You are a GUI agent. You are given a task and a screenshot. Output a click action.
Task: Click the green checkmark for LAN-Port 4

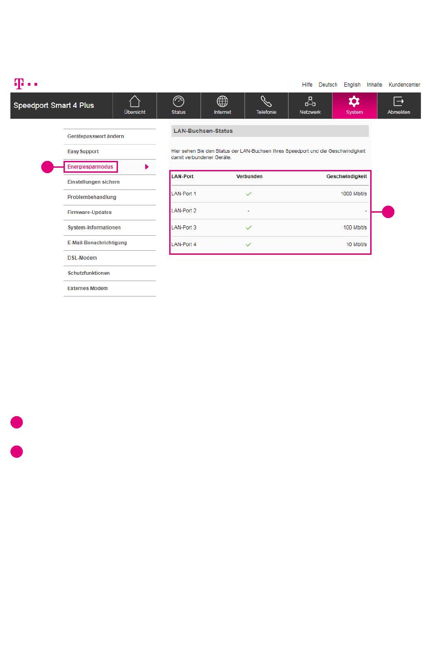(x=249, y=244)
